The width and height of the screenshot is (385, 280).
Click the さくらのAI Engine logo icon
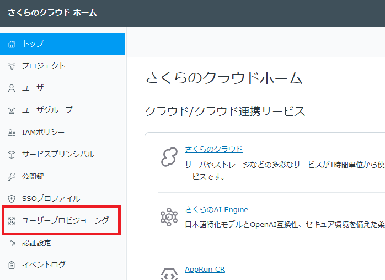169,217
